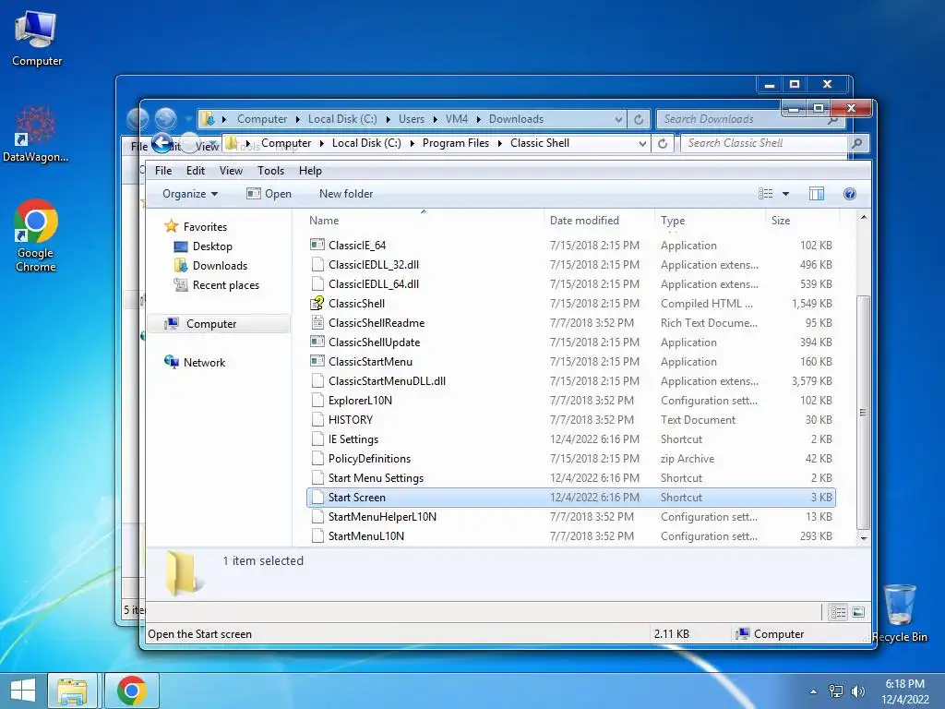Click File Explorer on the taskbar
Screen dimensions: 945x709
pos(72,691)
